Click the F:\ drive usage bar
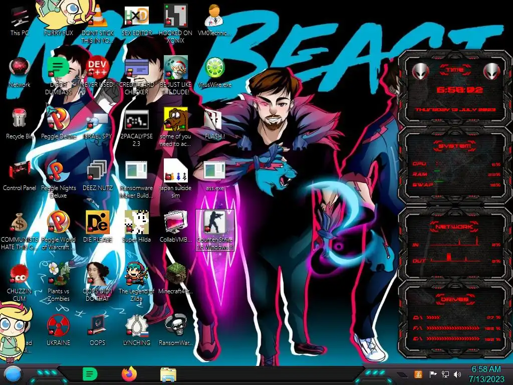This screenshot has width=513, height=385. [x=453, y=328]
